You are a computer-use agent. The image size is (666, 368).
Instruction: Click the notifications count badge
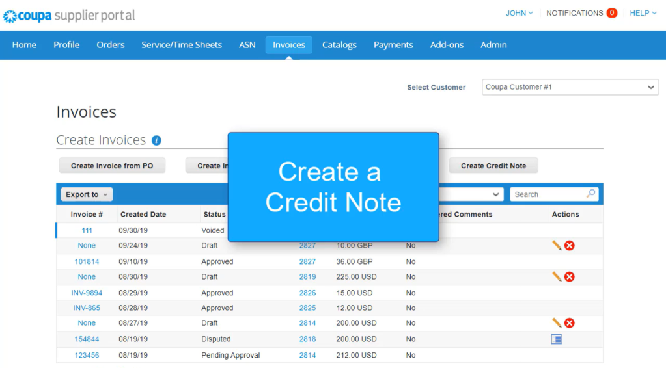tap(611, 13)
